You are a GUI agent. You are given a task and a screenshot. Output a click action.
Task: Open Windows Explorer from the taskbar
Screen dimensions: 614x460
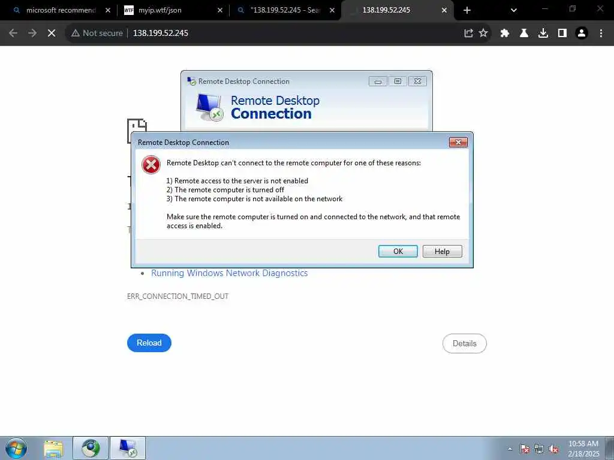53,448
